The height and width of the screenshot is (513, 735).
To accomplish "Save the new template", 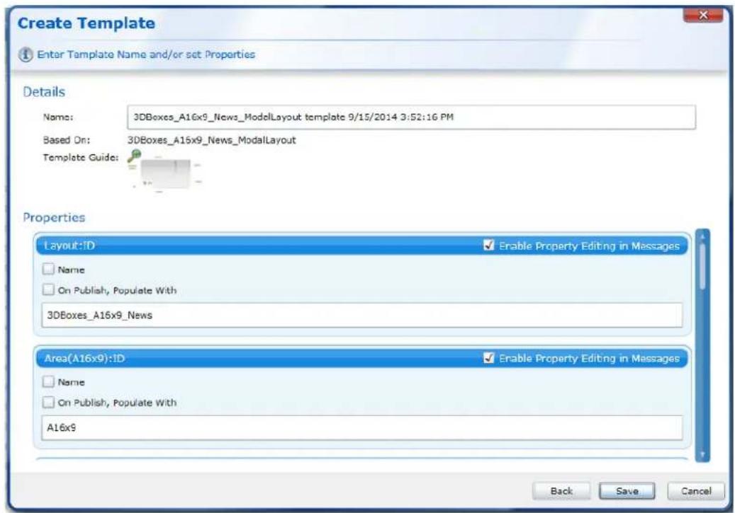I will pyautogui.click(x=627, y=491).
